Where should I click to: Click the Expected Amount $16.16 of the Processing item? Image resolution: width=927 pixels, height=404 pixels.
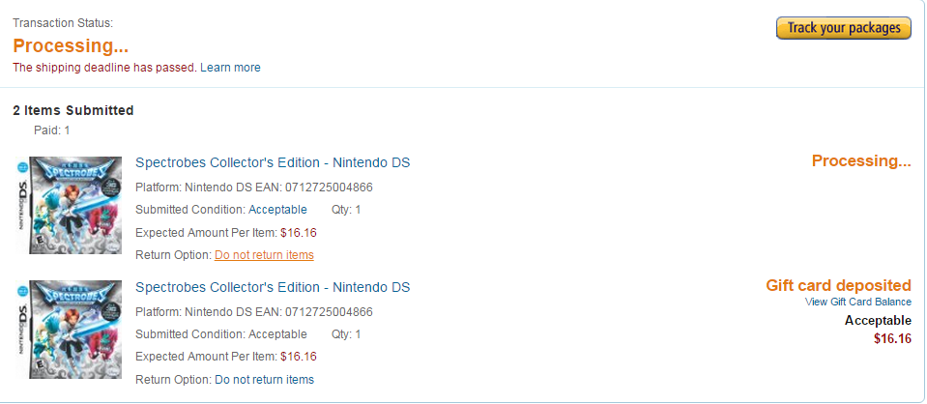click(x=299, y=233)
